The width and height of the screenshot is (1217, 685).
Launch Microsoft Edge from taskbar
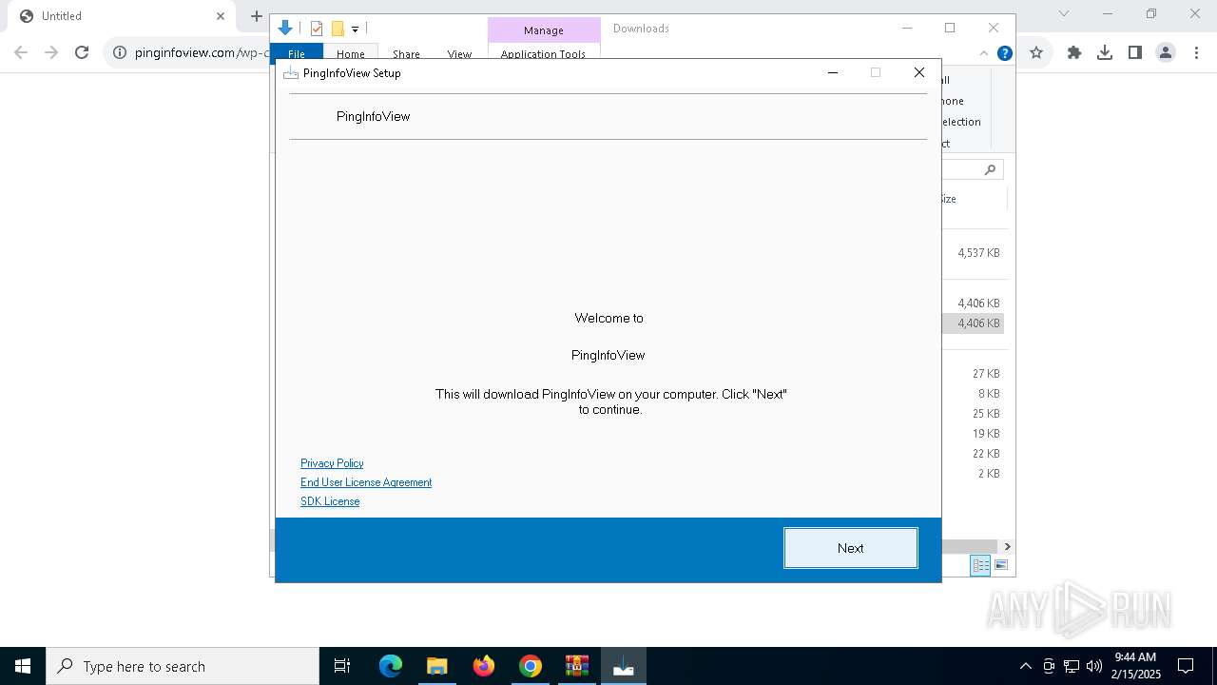[x=391, y=666]
